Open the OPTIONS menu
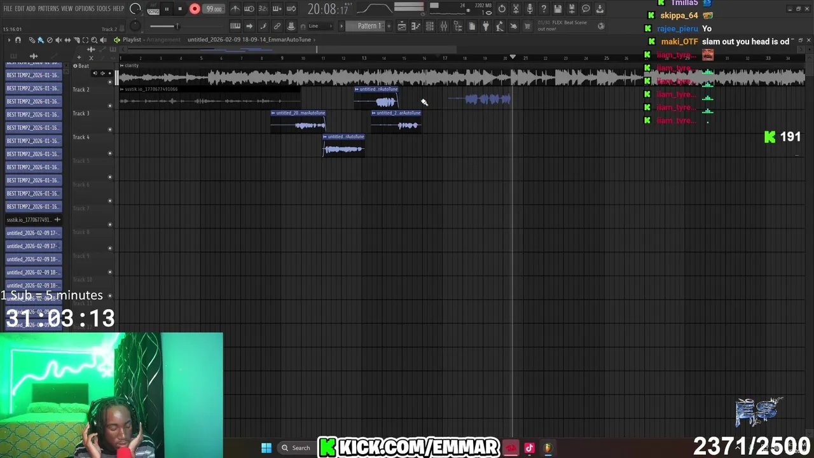Image resolution: width=814 pixels, height=458 pixels. tap(85, 8)
